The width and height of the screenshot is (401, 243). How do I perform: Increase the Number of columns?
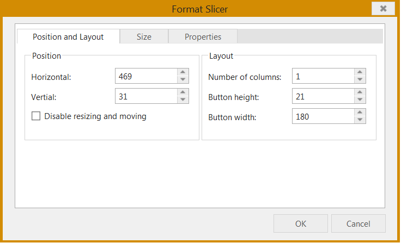coord(360,72)
